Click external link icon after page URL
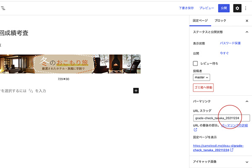 click(232, 150)
